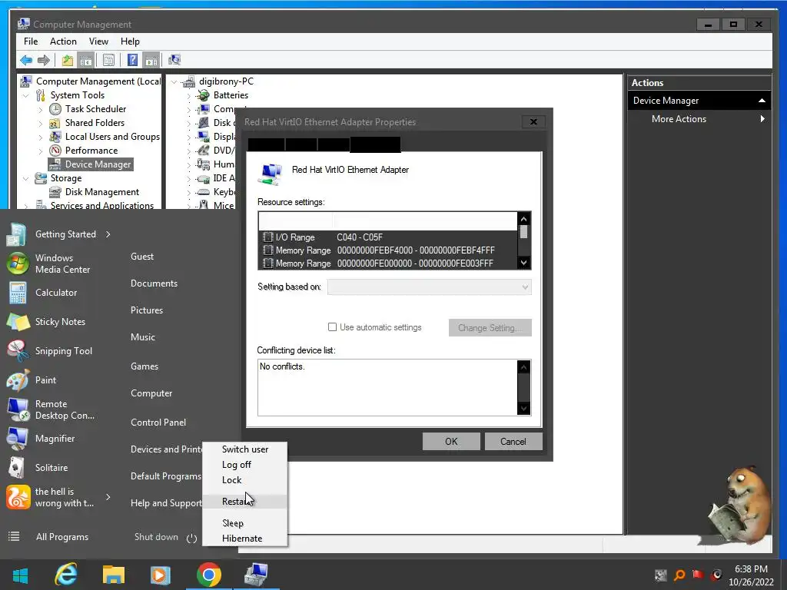The width and height of the screenshot is (787, 590).
Task: Open Documents from the Start menu
Action: click(154, 283)
